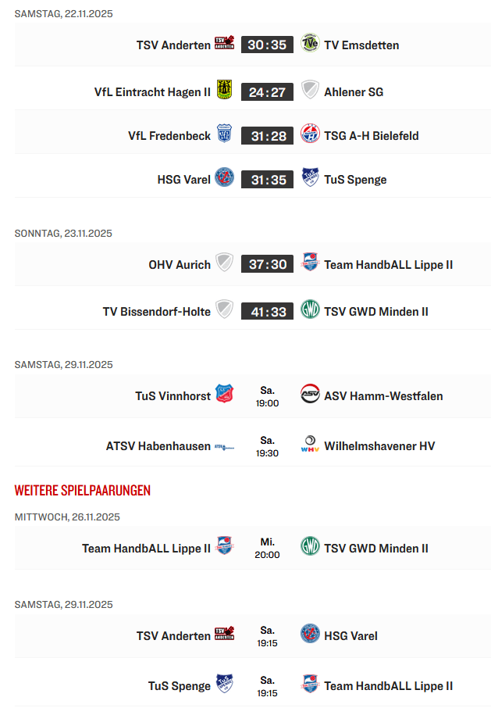This screenshot has height=708, width=491.
Task: Click the TSG A-H Bielefeld logo
Action: [x=310, y=134]
